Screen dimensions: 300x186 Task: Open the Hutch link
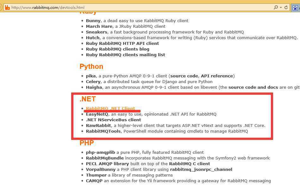[x=93, y=38]
